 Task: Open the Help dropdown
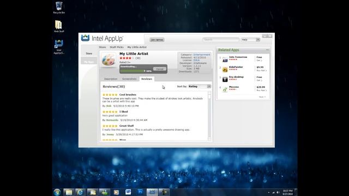(x=250, y=40)
